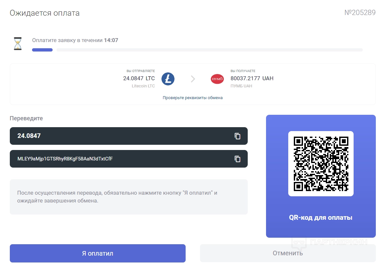The image size is (384, 269).
Task: Click the "ВЫ ОТПРАВЛЯЕТЕ" label
Action: click(x=141, y=71)
